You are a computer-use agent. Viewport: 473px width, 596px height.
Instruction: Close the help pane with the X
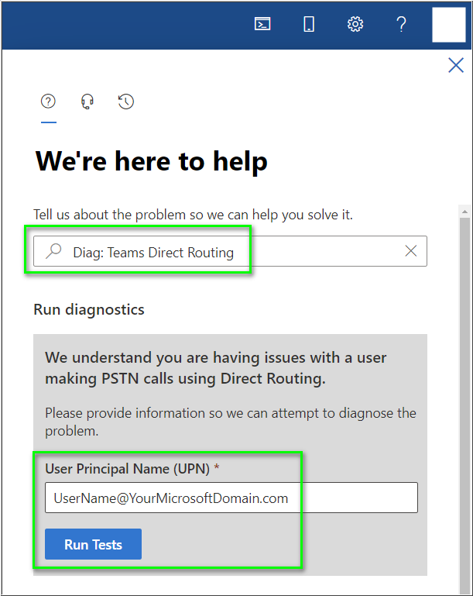456,65
